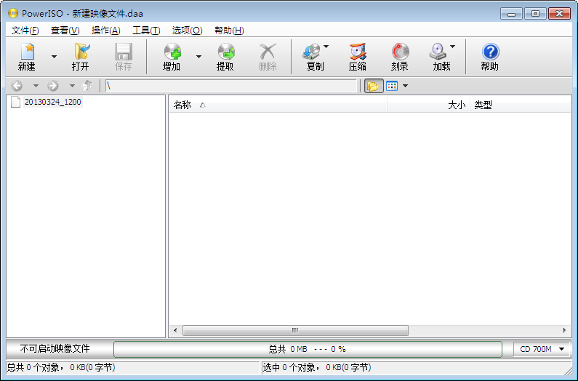
Task: Sort by the 类型 column header
Action: click(521, 105)
